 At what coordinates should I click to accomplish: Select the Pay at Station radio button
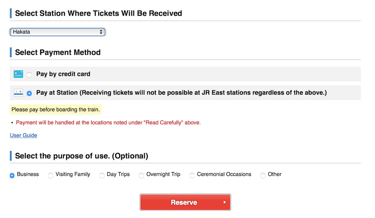click(x=29, y=93)
